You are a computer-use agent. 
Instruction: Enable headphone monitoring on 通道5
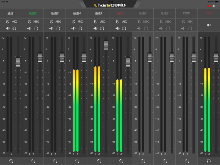[102, 28]
